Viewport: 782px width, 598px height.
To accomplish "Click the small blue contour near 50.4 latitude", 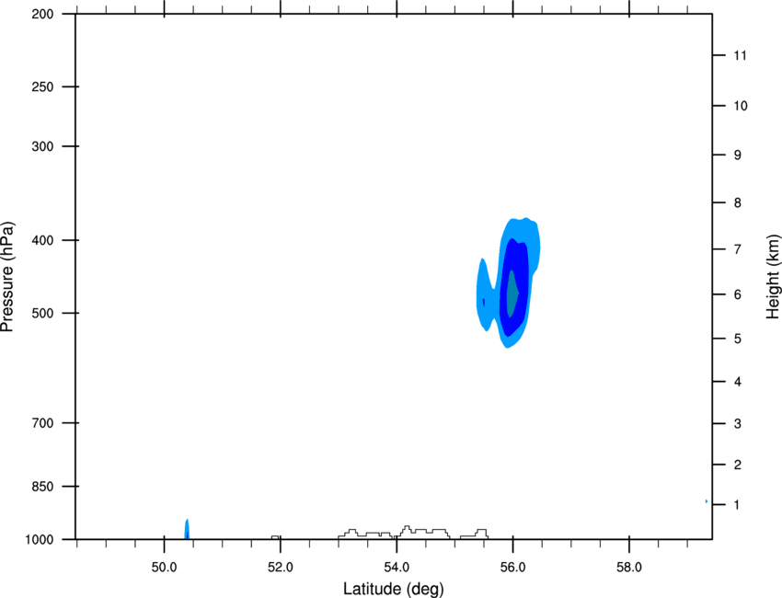I will 187,529.
